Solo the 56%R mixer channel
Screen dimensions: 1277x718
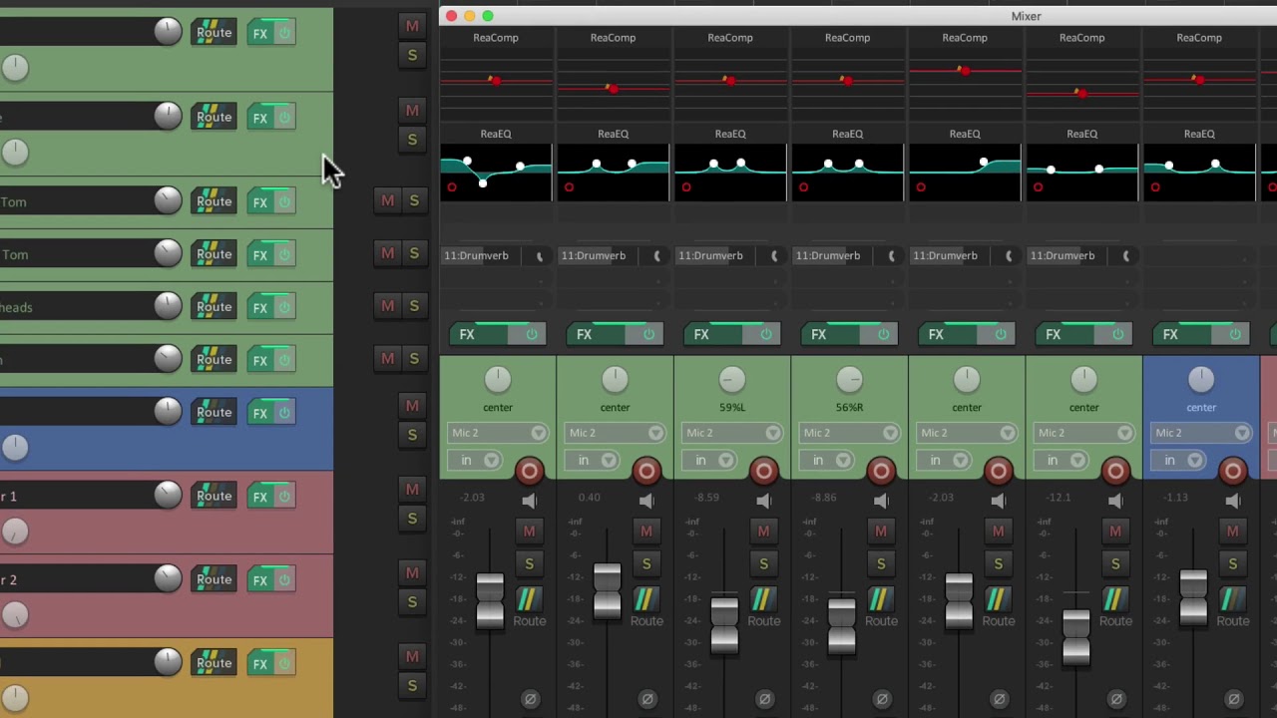(881, 565)
